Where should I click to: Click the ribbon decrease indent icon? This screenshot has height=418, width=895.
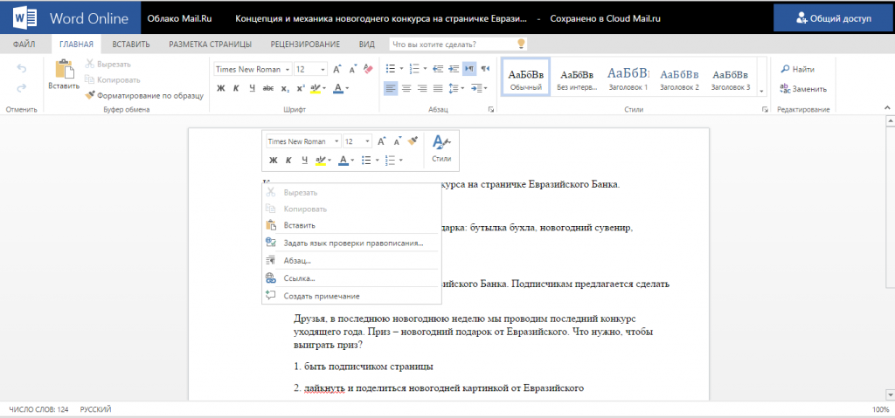point(439,68)
